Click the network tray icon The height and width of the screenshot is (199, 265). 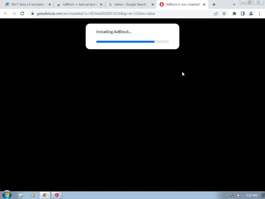(233, 195)
